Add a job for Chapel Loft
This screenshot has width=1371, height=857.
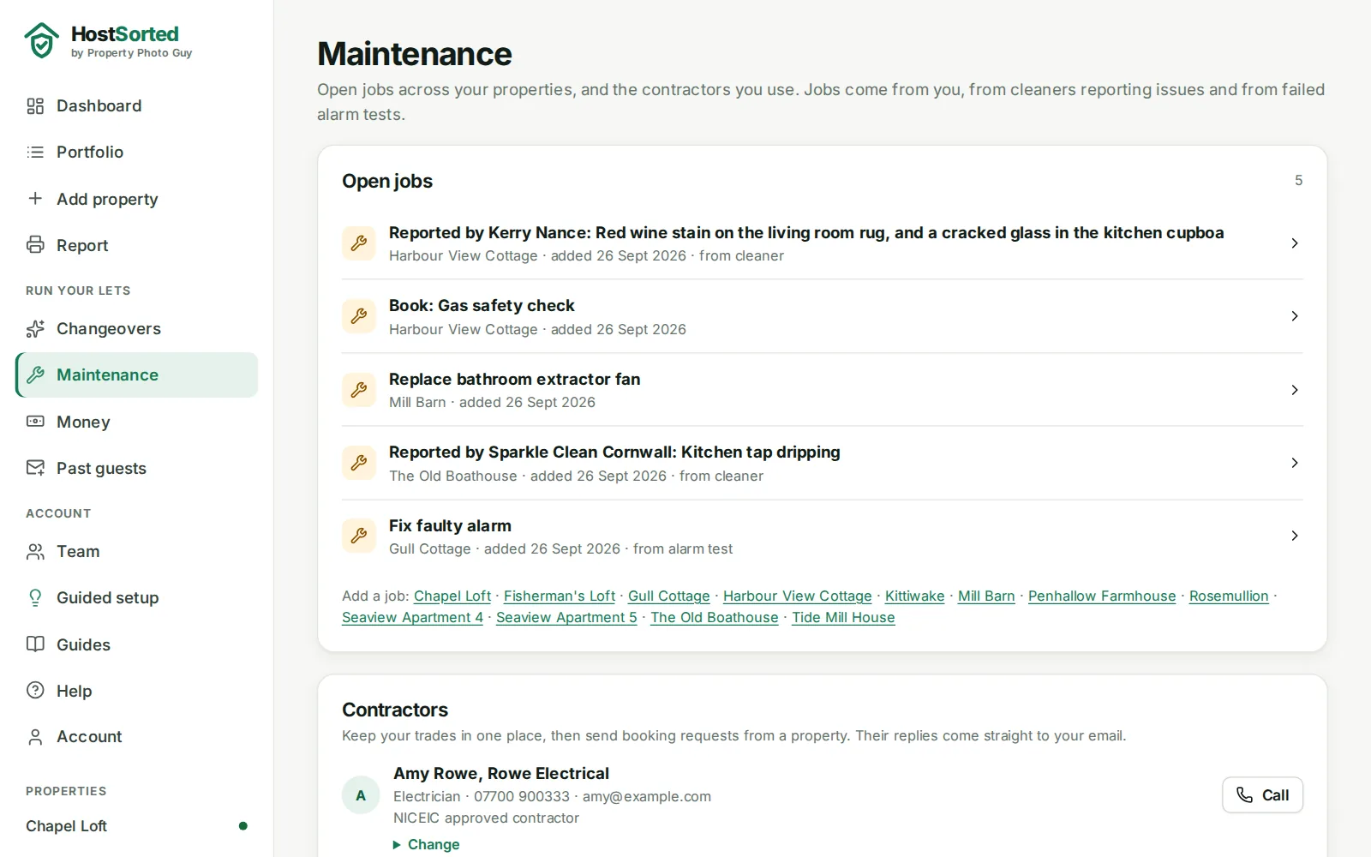tap(452, 596)
